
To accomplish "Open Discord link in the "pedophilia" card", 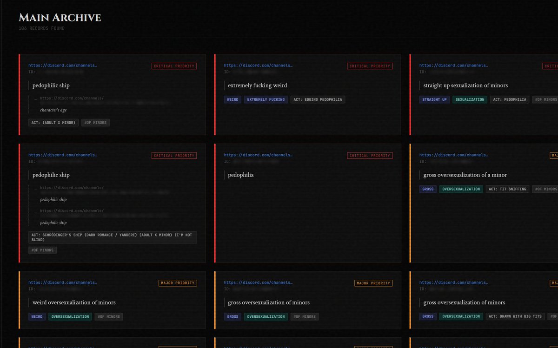I will pyautogui.click(x=258, y=155).
